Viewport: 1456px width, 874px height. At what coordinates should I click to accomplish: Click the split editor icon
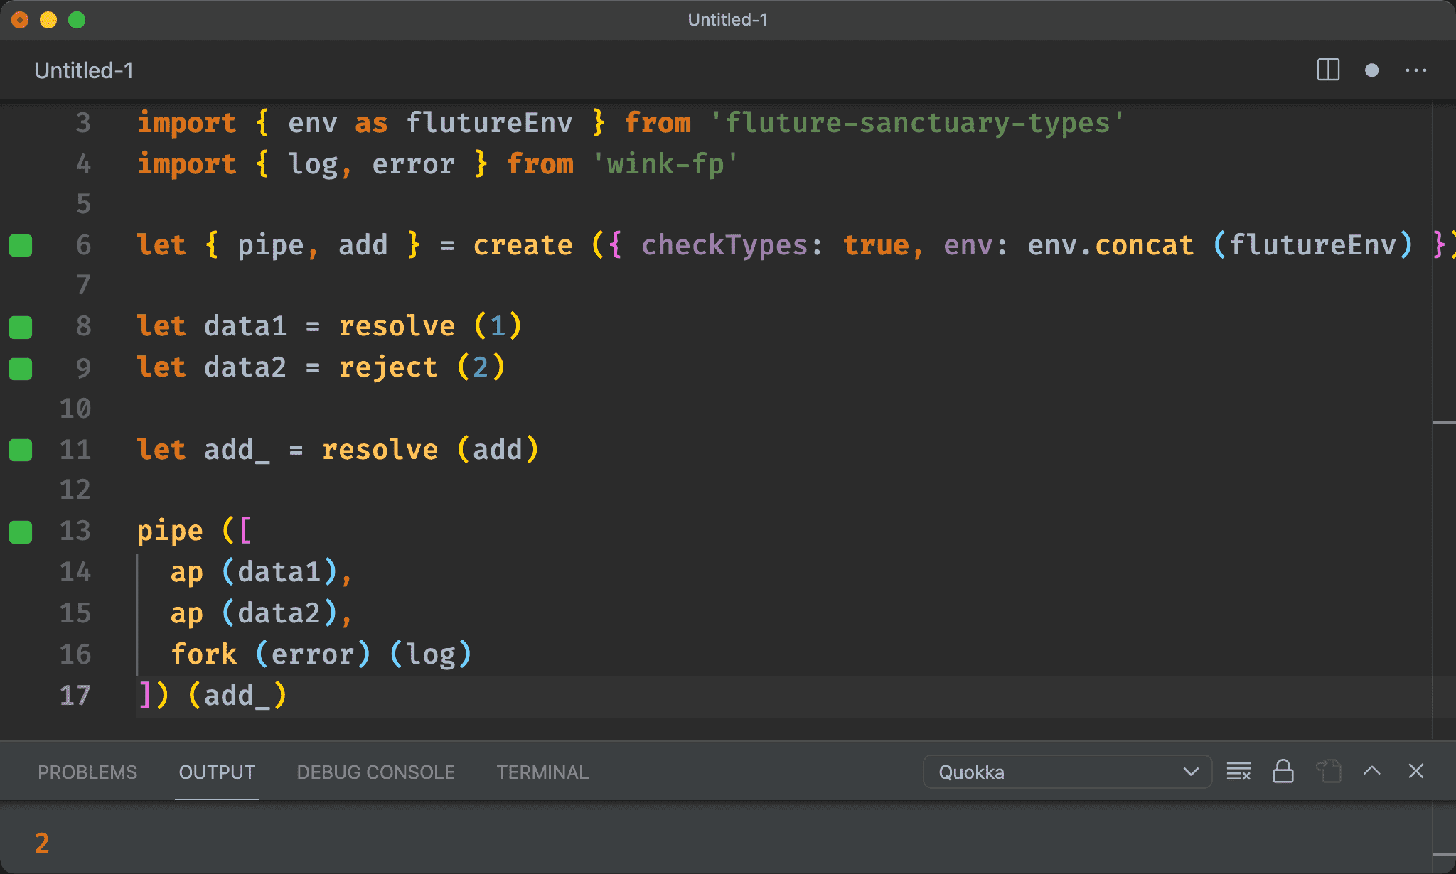pyautogui.click(x=1328, y=70)
